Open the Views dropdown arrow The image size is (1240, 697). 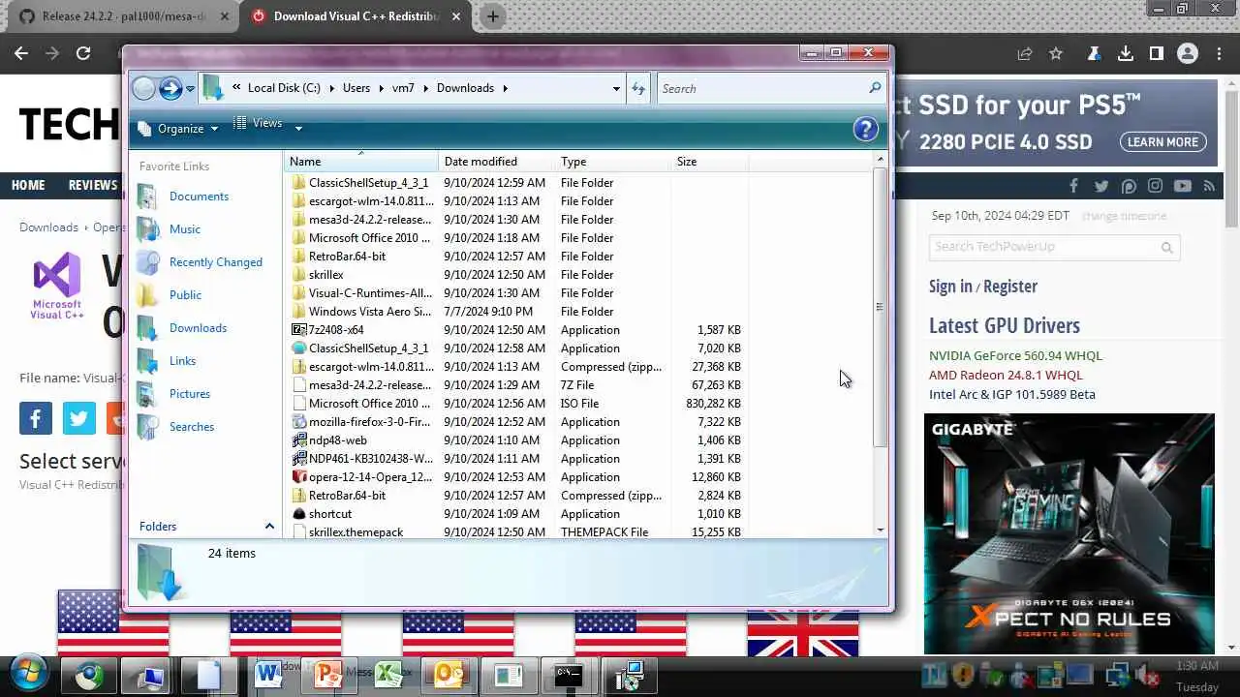[x=298, y=128]
